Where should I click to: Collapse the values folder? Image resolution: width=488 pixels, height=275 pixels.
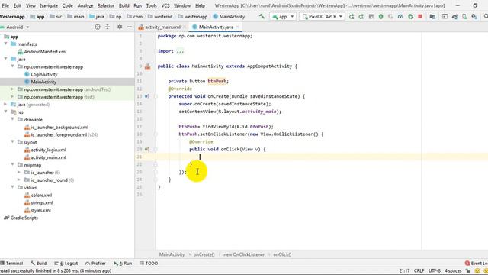(x=12, y=187)
